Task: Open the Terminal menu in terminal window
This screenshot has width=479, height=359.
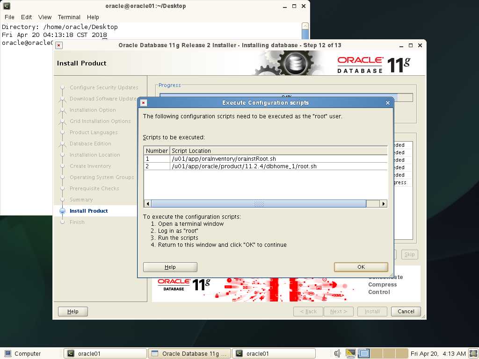Action: 69,17
